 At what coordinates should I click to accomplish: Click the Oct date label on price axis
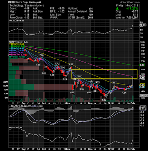pos(44,103)
